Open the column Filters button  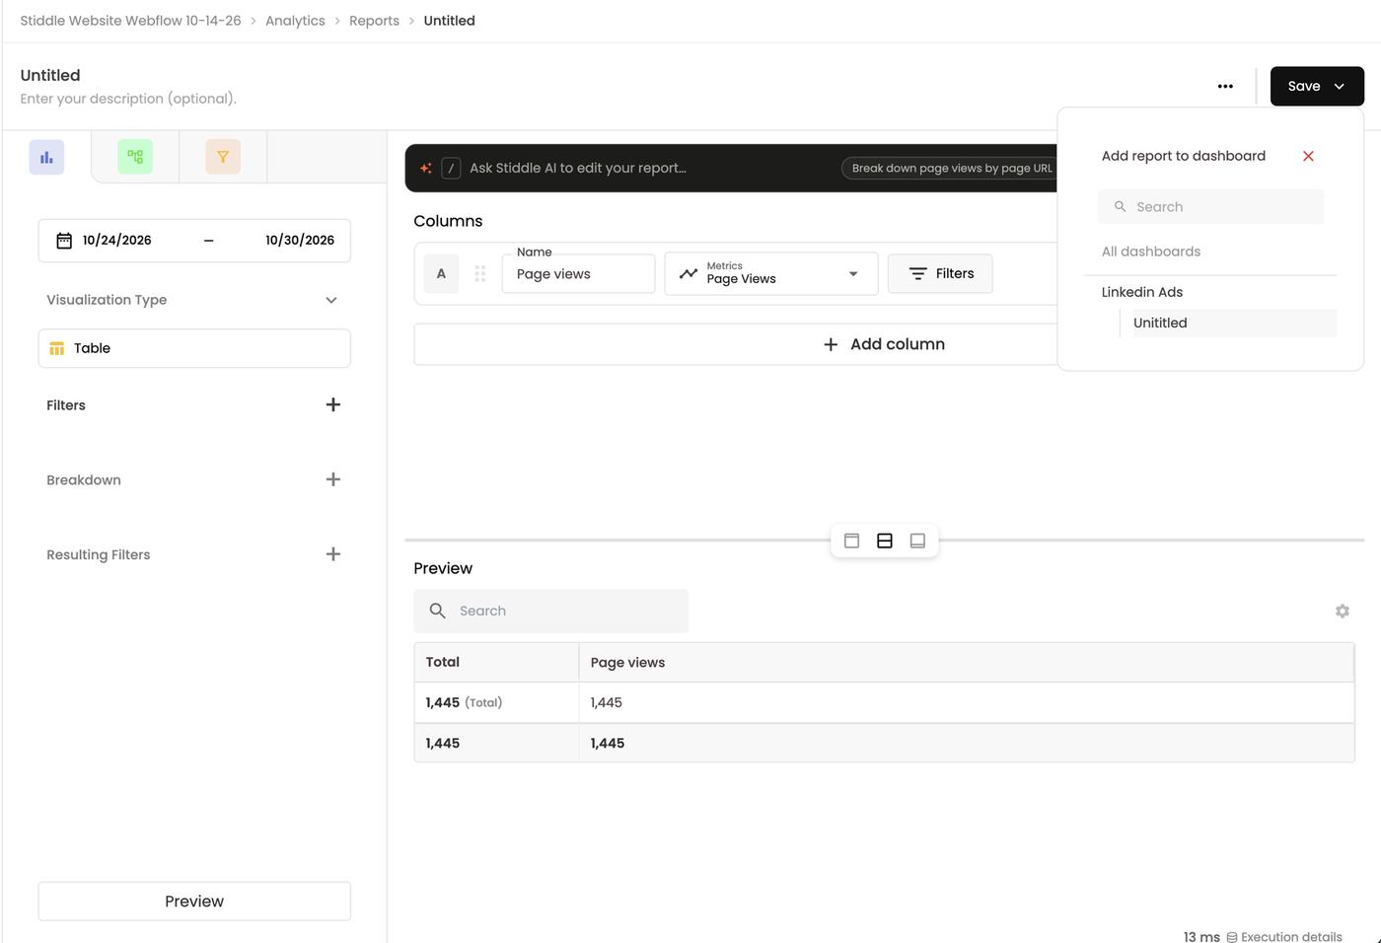point(940,273)
